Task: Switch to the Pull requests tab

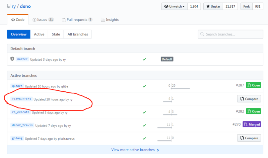Action: point(77,20)
